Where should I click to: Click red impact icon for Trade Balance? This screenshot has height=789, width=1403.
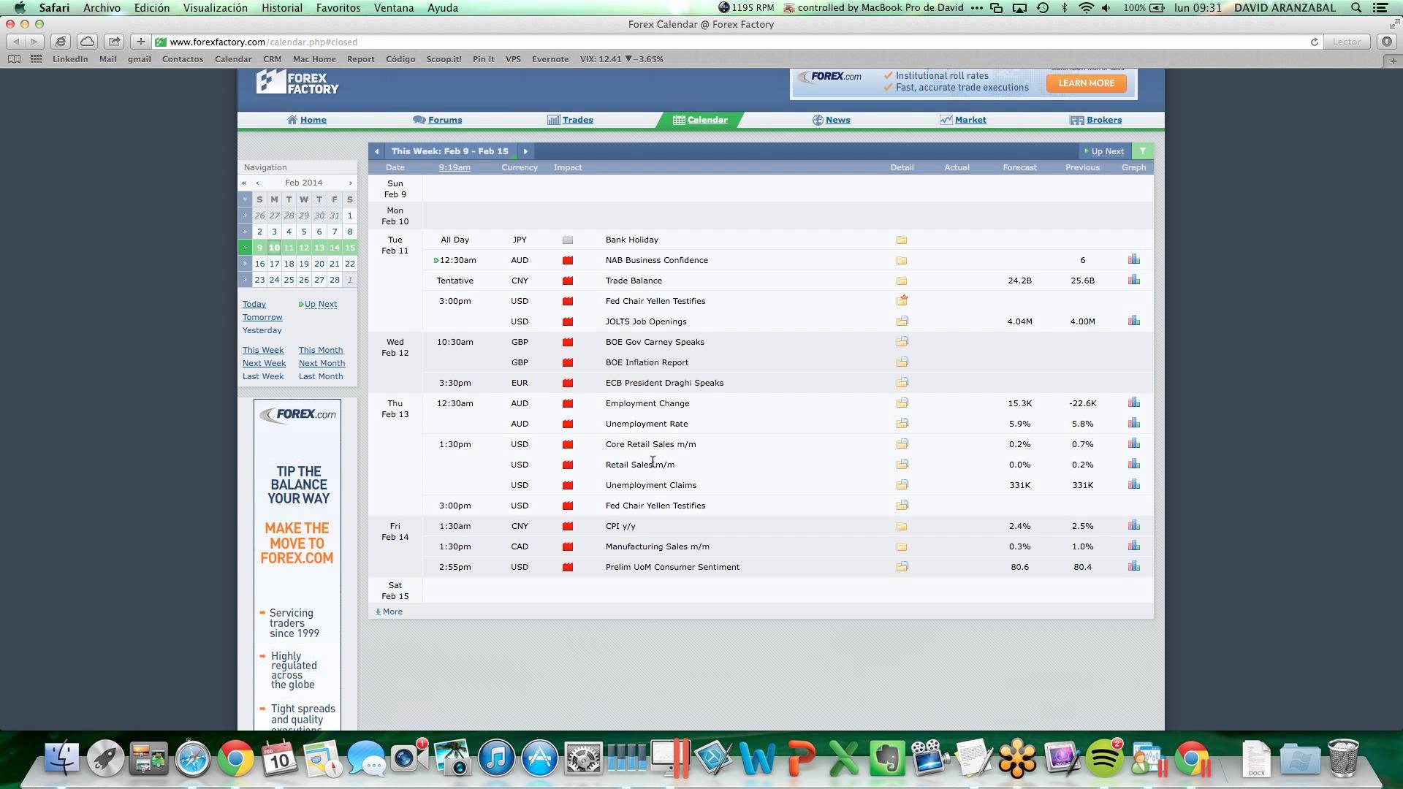(x=568, y=281)
